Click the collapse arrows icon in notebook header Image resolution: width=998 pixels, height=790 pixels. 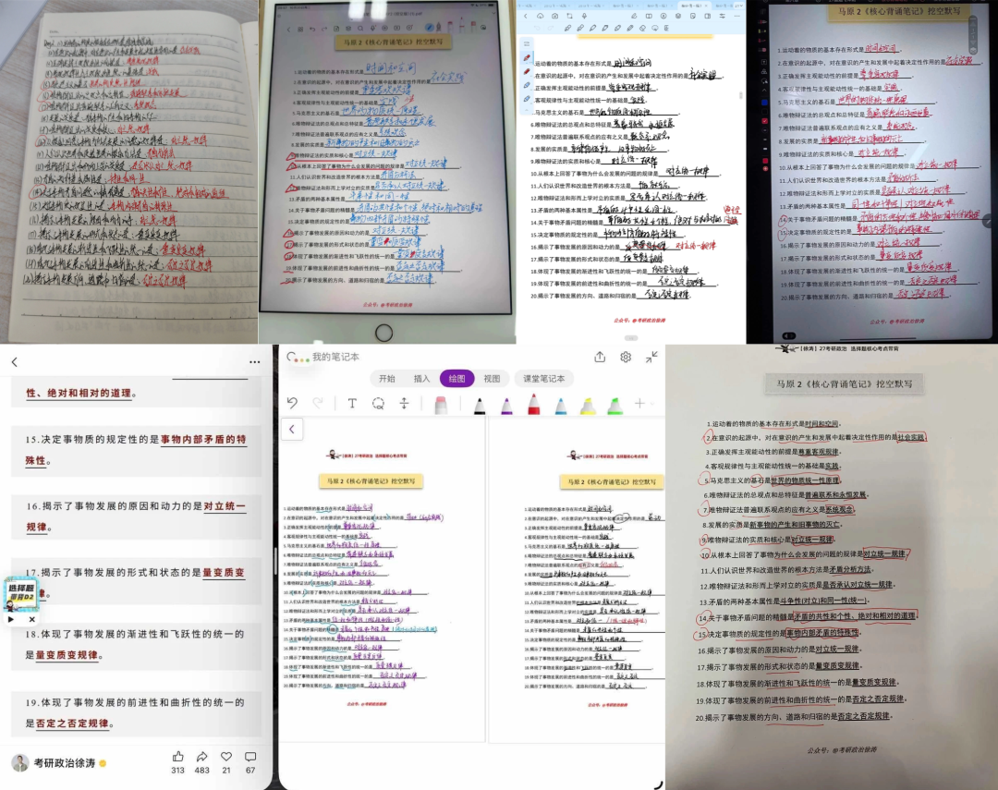651,358
